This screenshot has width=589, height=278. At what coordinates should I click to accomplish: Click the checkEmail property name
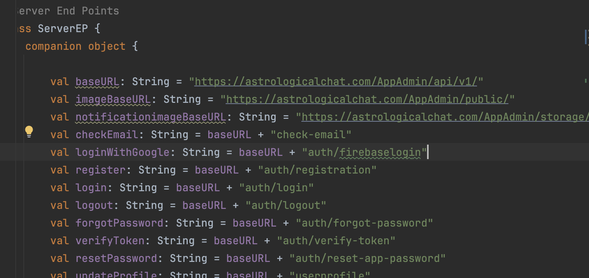click(x=107, y=135)
